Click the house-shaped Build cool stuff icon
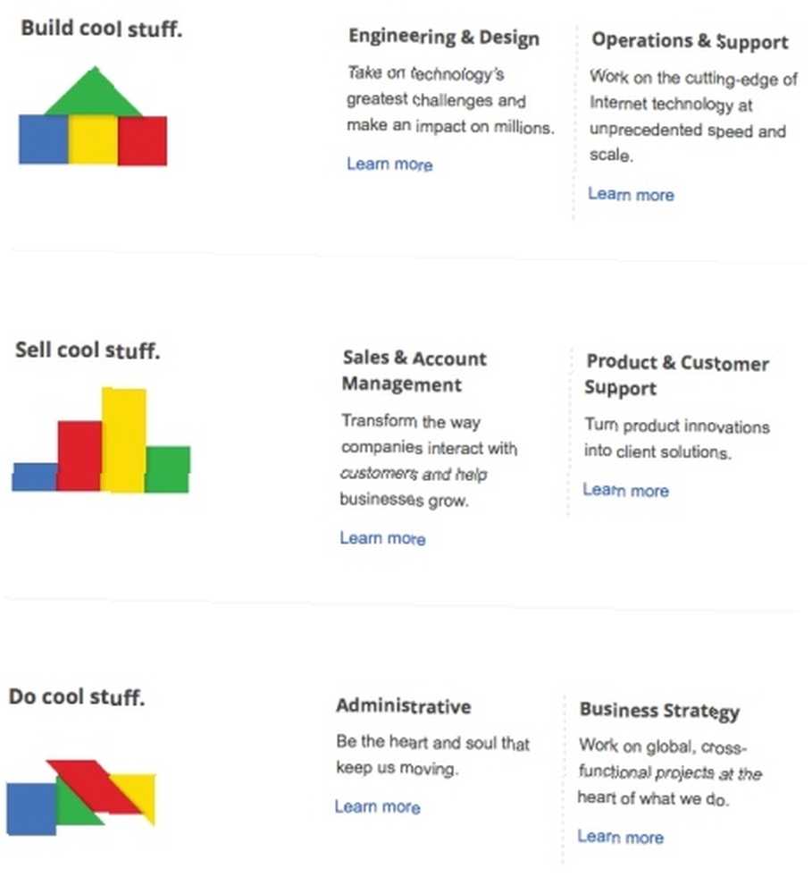 [93, 116]
